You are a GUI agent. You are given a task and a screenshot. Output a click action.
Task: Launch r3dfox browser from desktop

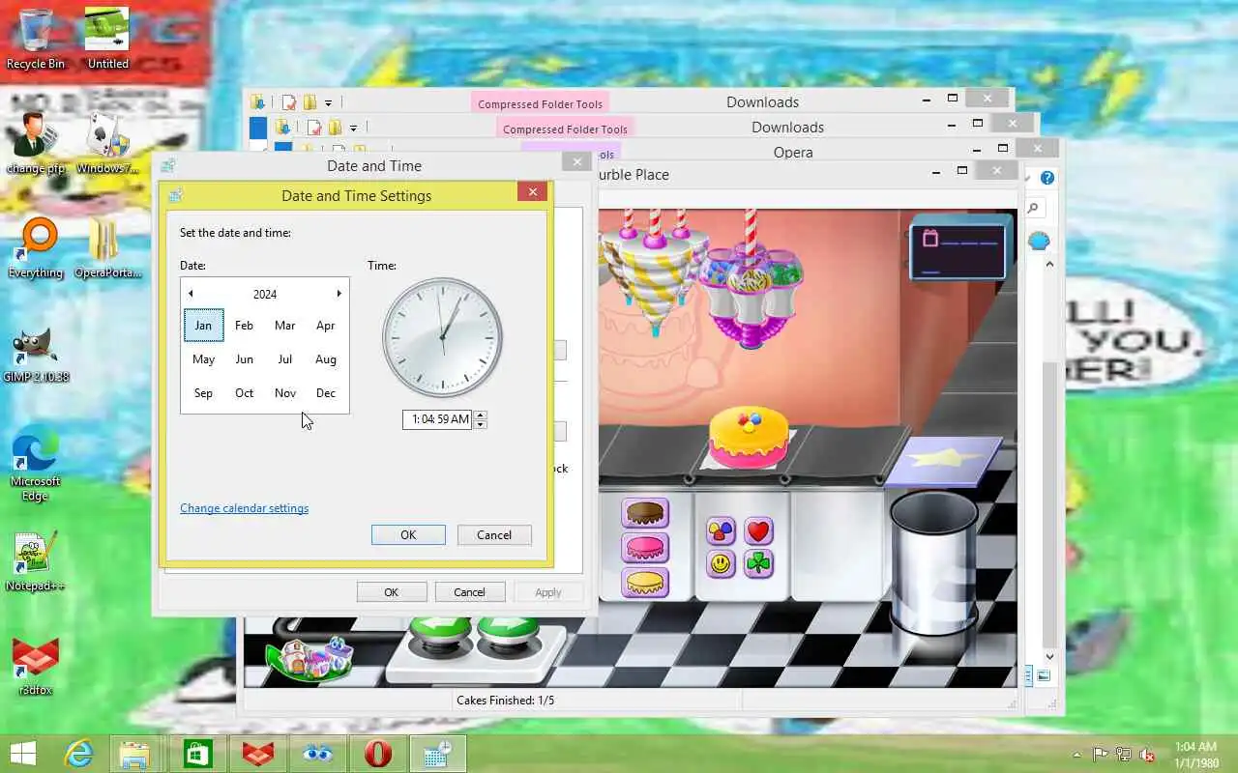click(x=36, y=667)
